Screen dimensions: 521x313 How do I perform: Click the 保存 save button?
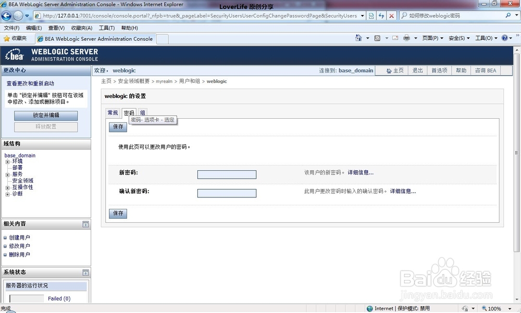[117, 127]
